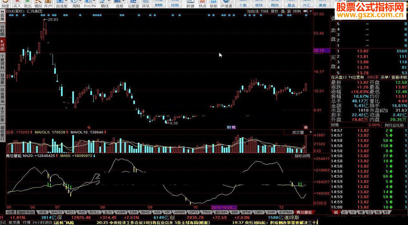Viewport: 408px width, 225px height.
Task: Open the 选股 stock screener
Action: (x=119, y=4)
